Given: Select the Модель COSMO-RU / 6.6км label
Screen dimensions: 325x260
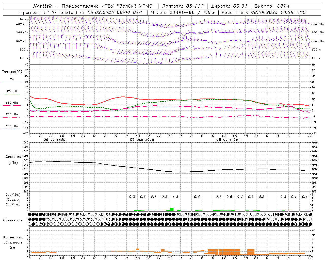Looking at the screenshot, I should 183,12.
